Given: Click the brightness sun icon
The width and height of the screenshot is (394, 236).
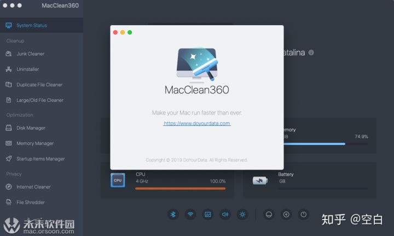Looking at the screenshot, I should click(x=242, y=215).
